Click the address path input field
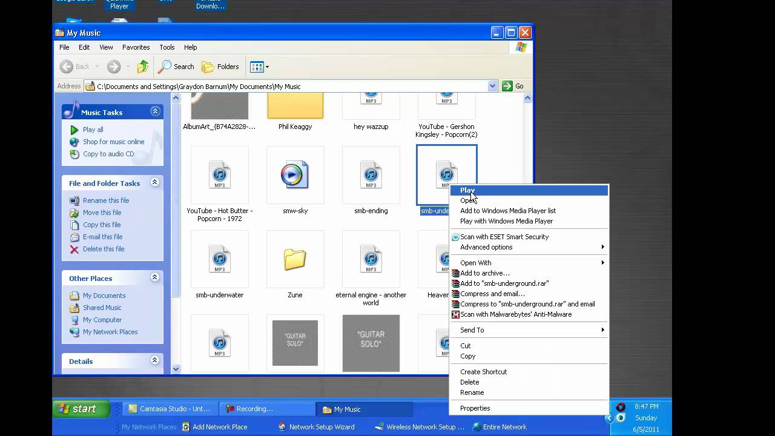Image resolution: width=775 pixels, height=436 pixels. tap(291, 86)
